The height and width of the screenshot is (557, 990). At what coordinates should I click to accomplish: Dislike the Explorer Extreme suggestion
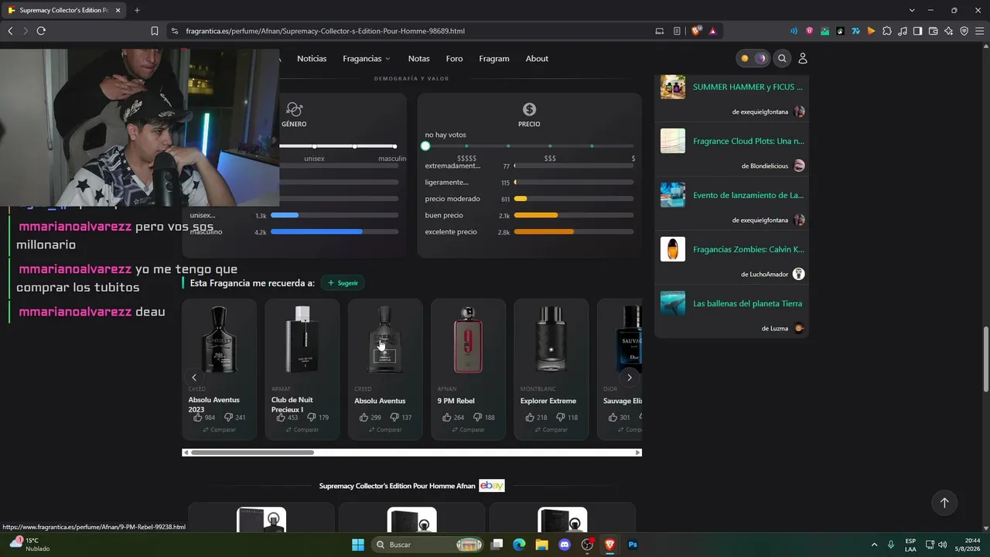561,417
